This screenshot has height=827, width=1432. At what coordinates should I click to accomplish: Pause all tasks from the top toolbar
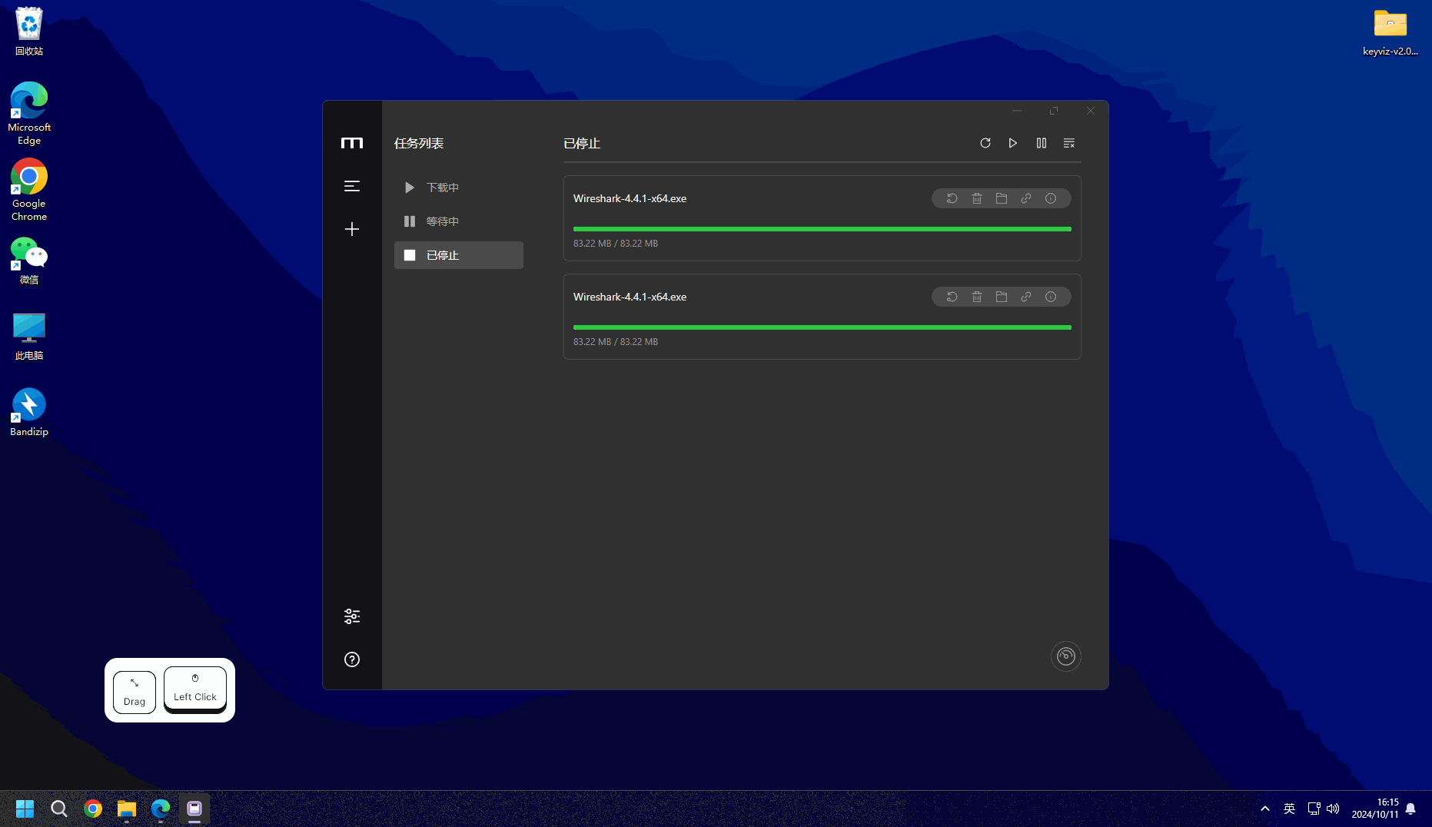click(1042, 143)
